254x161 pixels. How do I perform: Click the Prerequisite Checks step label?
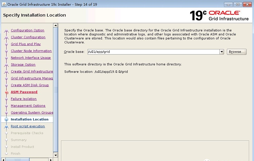27,133
